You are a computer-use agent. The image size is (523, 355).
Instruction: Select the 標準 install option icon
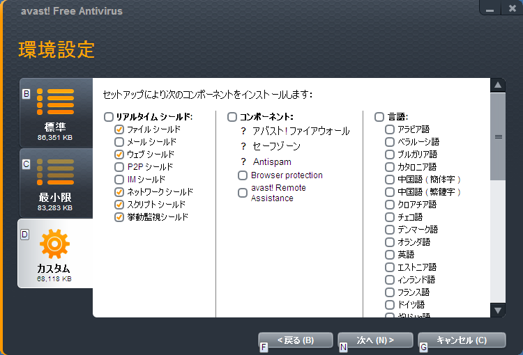click(55, 102)
